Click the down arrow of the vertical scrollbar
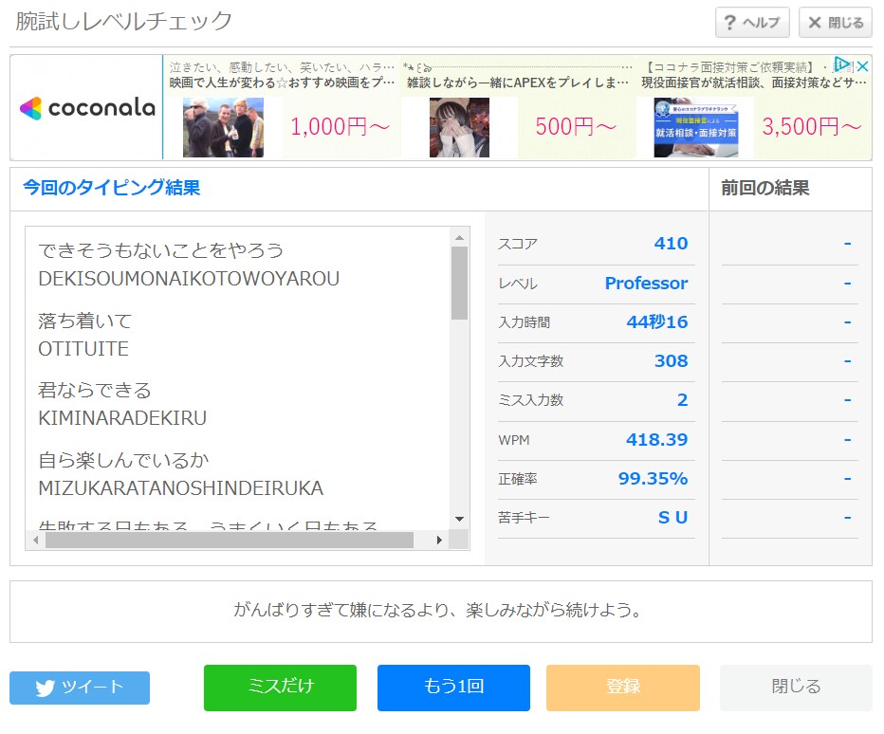 459,520
